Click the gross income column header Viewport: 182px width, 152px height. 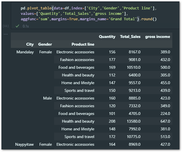point(157,37)
